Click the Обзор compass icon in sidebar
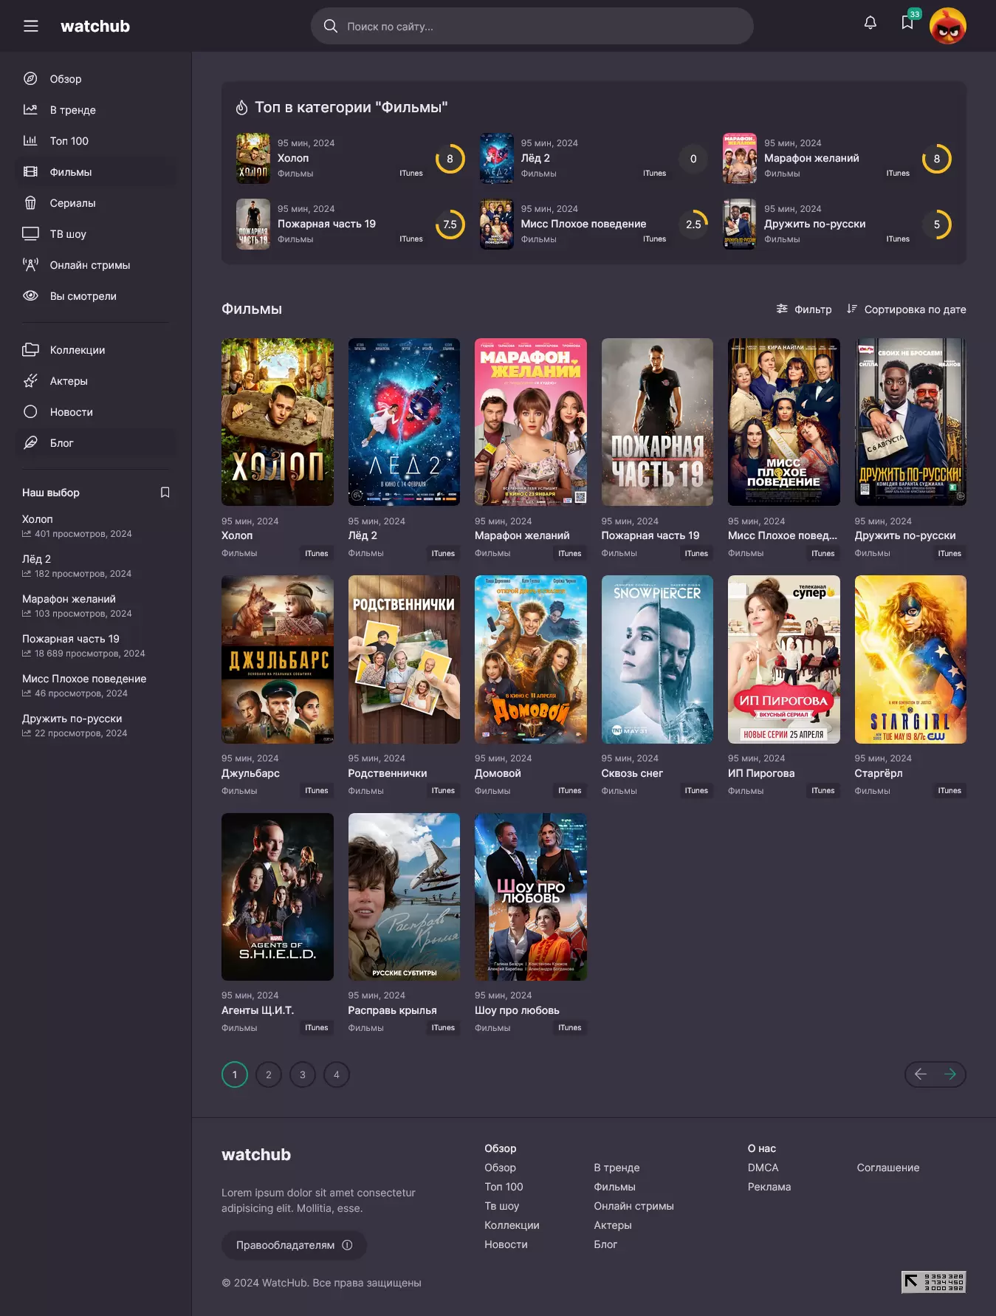This screenshot has height=1316, width=996. [x=30, y=79]
